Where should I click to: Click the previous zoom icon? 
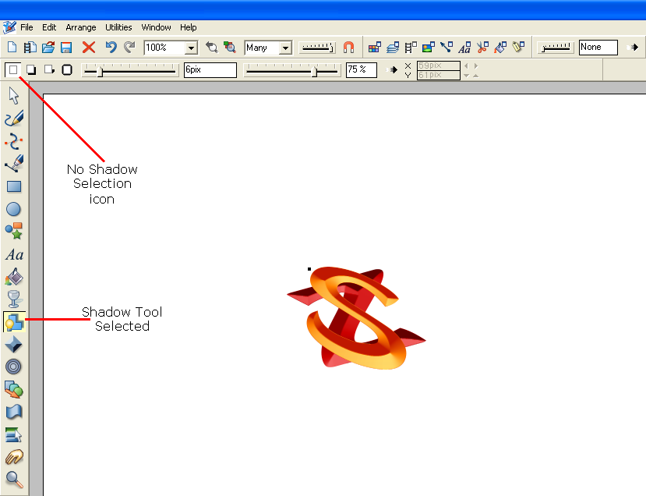212,48
